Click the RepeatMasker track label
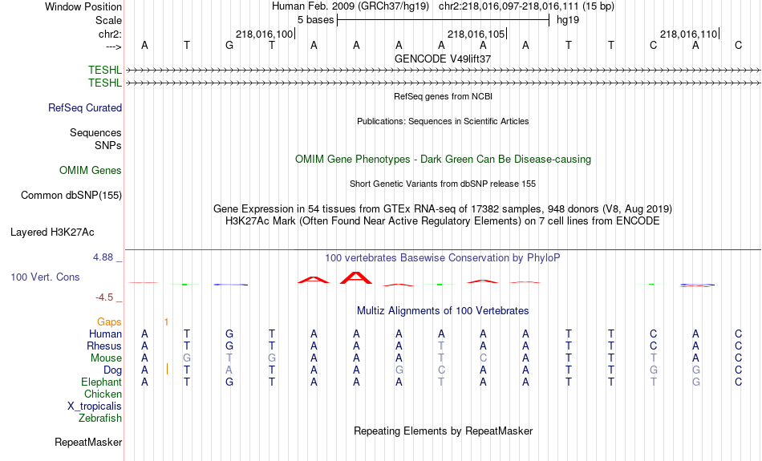762x461 pixels. point(88,442)
